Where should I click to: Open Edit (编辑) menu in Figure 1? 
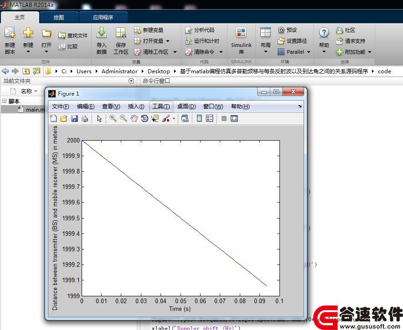click(86, 106)
